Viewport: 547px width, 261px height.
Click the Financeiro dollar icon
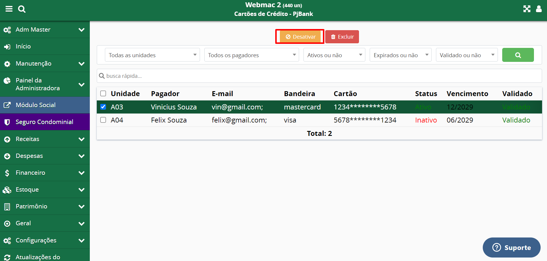(7, 173)
